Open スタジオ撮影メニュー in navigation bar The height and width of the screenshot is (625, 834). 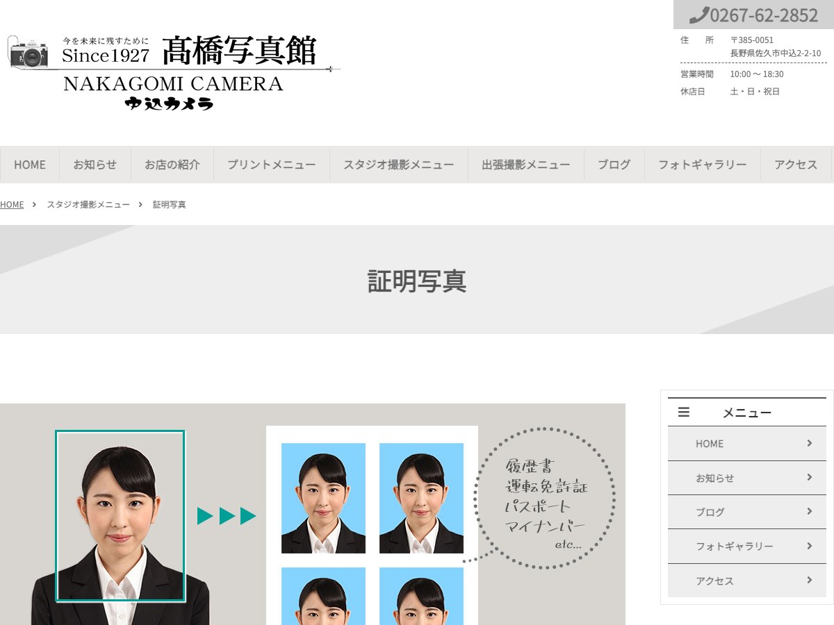pyautogui.click(x=399, y=165)
